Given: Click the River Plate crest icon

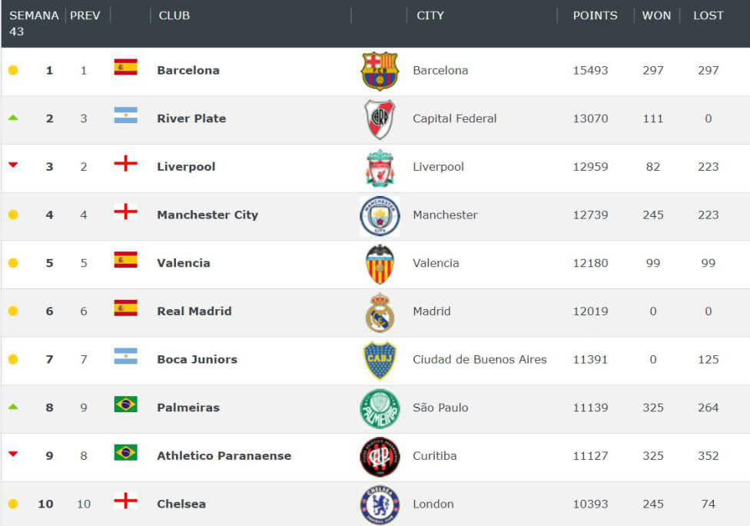Looking at the screenshot, I should 380,119.
